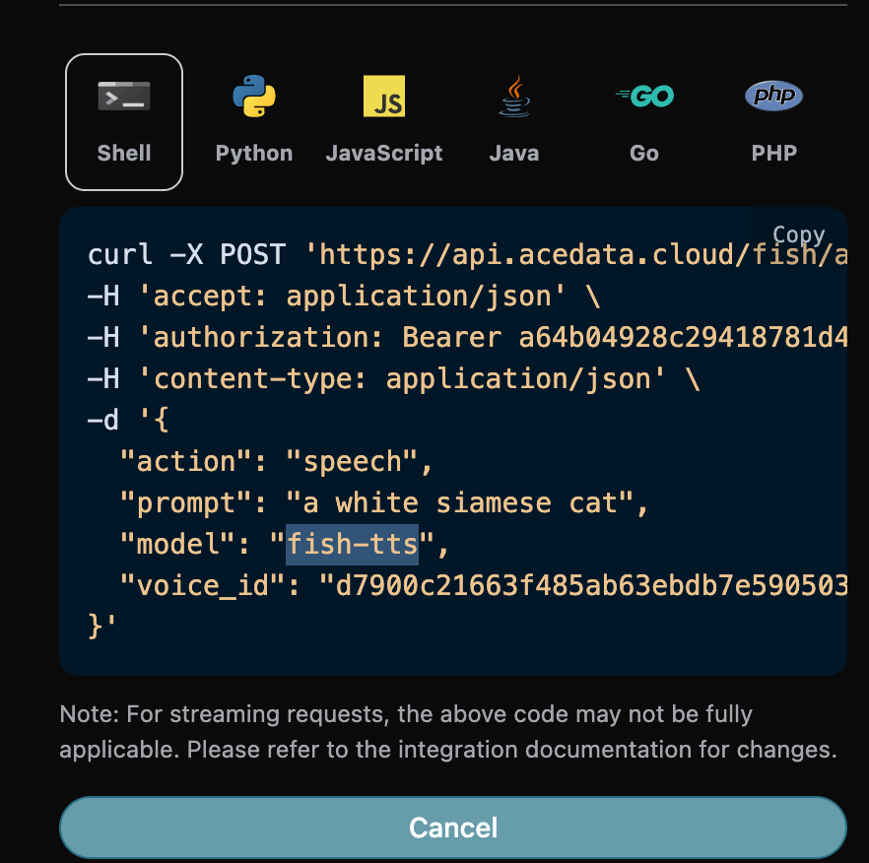Select the JavaScript tab label
This screenshot has height=863, width=869.
(384, 153)
